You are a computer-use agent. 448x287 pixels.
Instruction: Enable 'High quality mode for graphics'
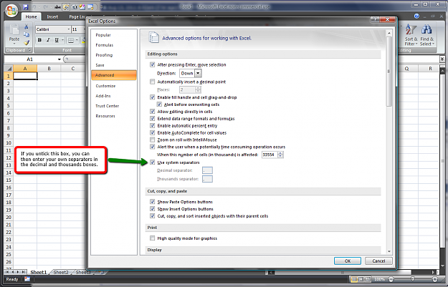152,238
